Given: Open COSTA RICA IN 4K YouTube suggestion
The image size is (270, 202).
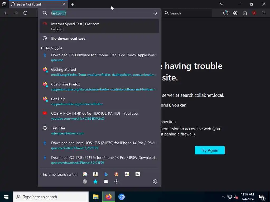Looking at the screenshot, I should [x=99, y=116].
